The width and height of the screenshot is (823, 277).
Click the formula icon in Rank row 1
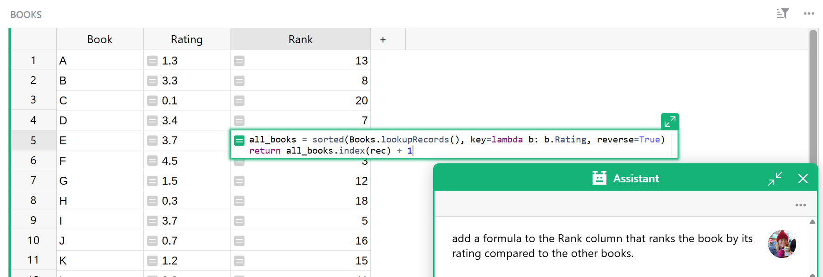[239, 61]
